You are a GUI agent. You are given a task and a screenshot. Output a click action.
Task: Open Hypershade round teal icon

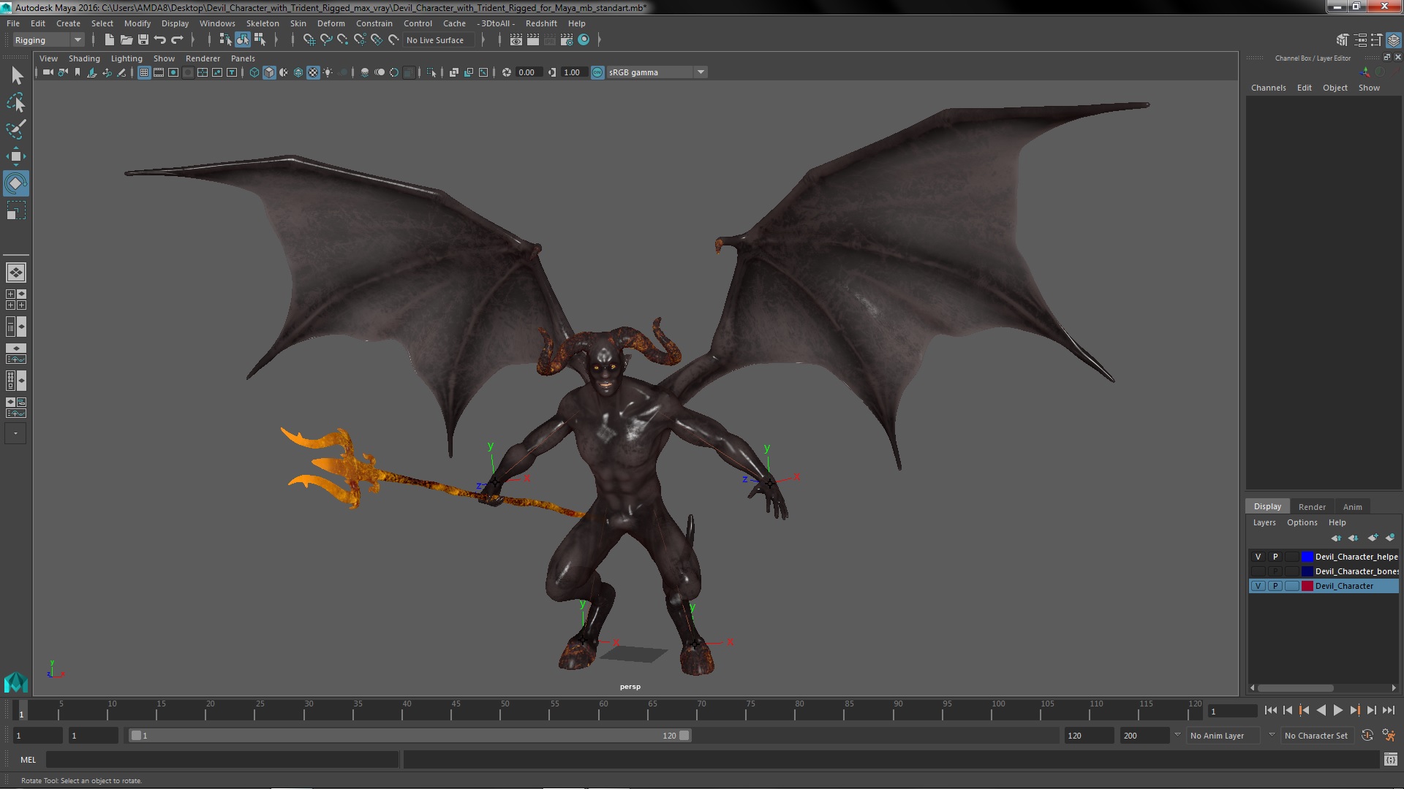(584, 40)
